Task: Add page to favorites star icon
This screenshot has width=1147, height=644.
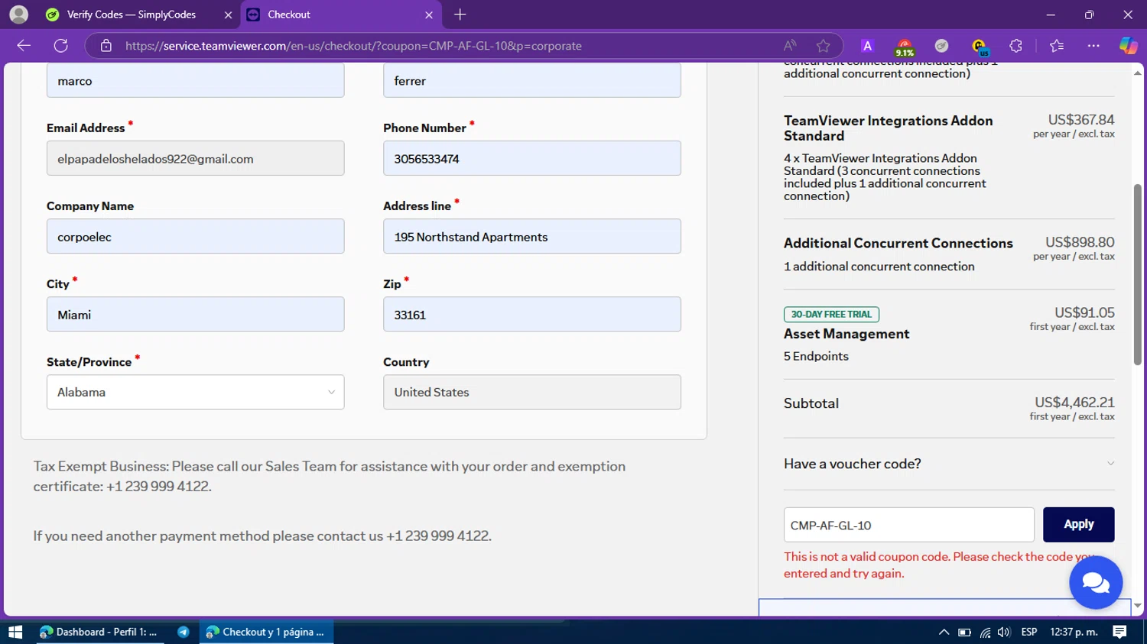Action: [x=823, y=46]
